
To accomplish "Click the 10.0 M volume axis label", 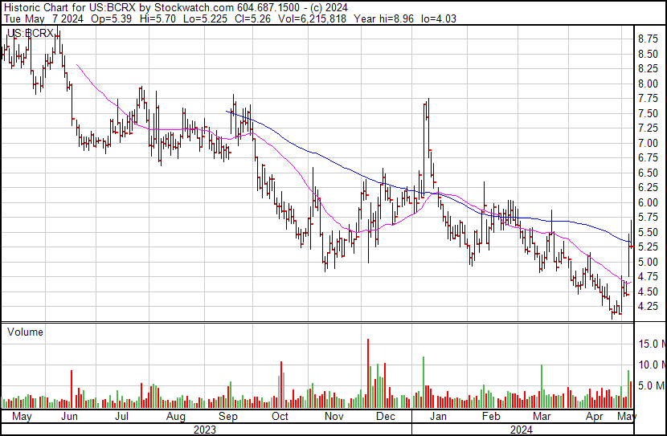I will (652, 365).
